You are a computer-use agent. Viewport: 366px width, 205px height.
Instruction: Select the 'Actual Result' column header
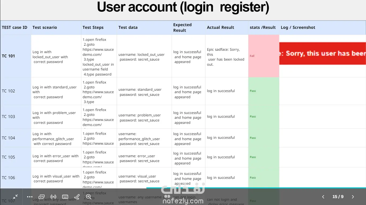point(221,27)
